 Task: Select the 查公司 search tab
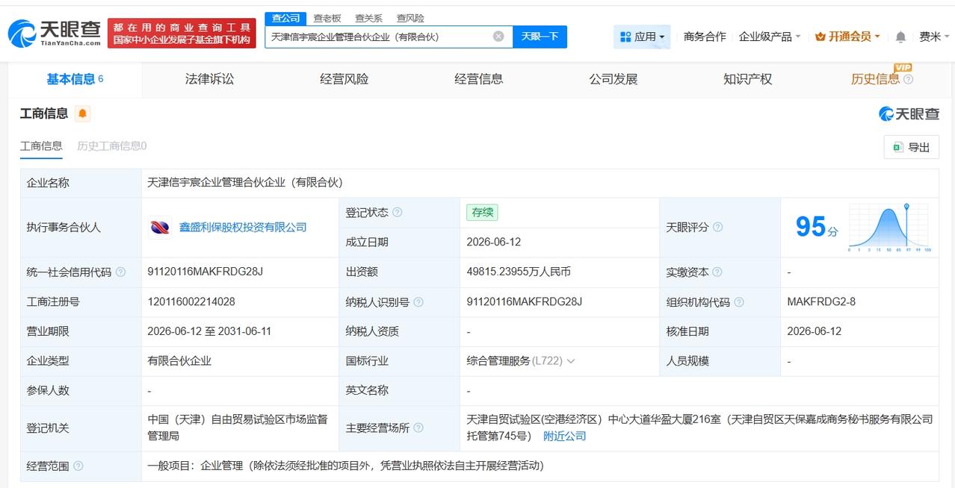tap(285, 18)
